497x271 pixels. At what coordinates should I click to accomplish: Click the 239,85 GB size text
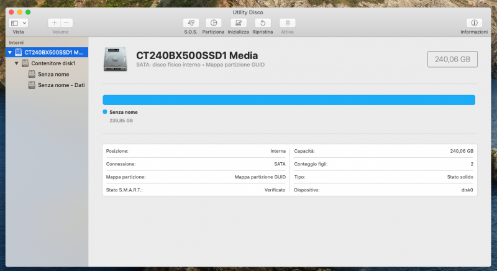pyautogui.click(x=121, y=121)
